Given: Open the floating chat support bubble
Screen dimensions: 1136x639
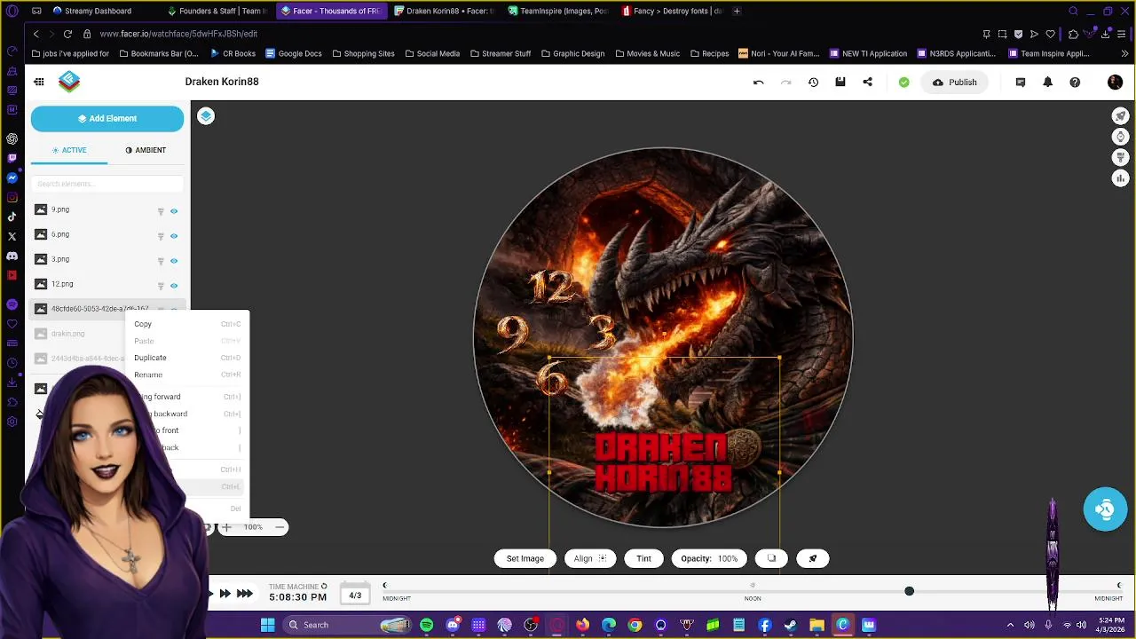Looking at the screenshot, I should coord(1105,509).
